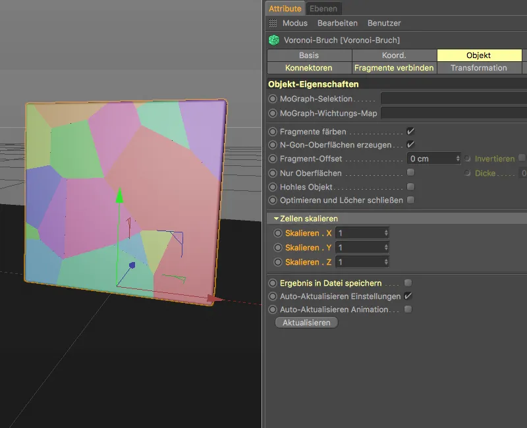The width and height of the screenshot is (527, 428).
Task: Click the Skalieren Z stepper arrows
Action: pyautogui.click(x=386, y=262)
